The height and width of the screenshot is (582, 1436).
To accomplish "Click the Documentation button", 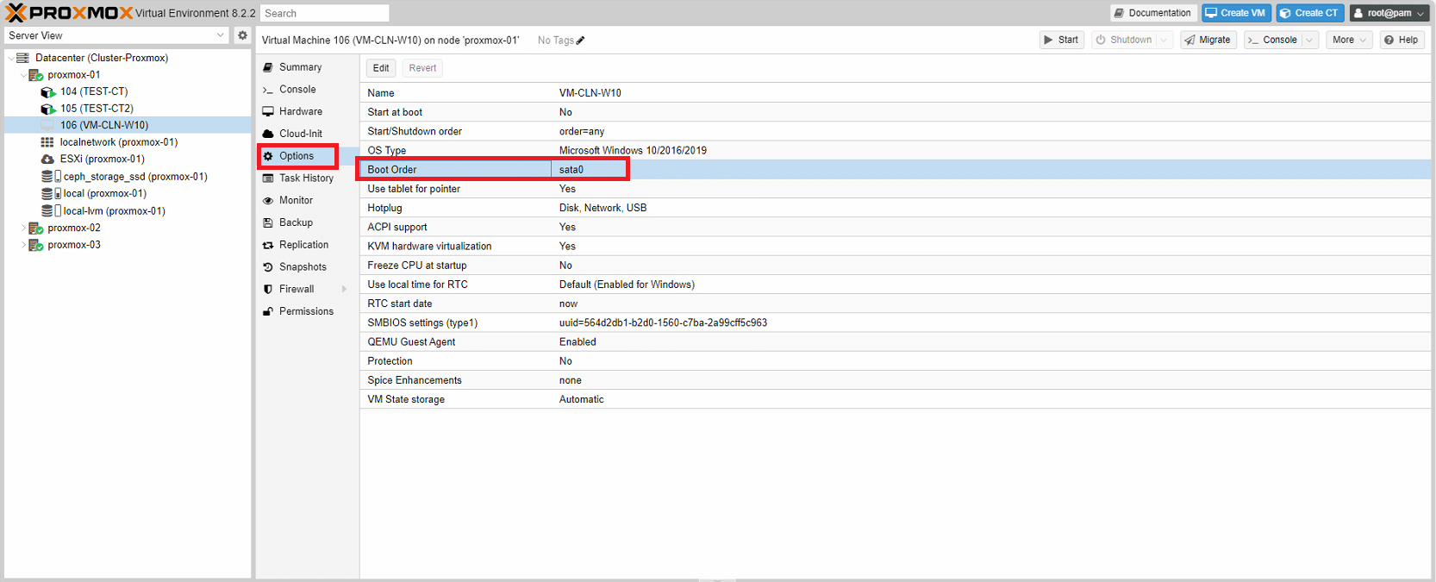I will tap(1153, 13).
